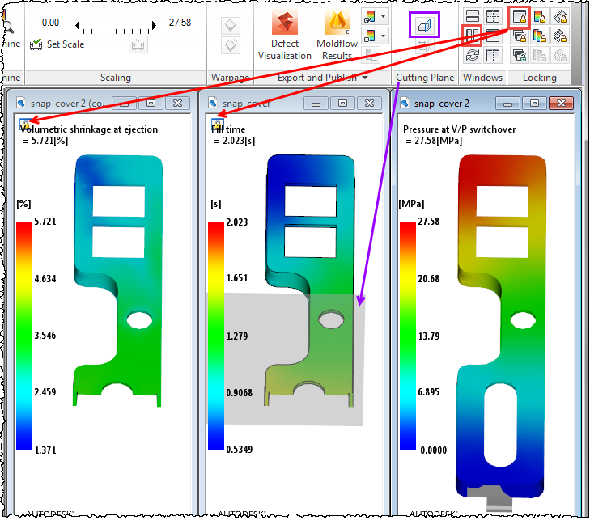The image size is (590, 520).
Task: Click snap_cover window title bar
Action: click(x=294, y=103)
